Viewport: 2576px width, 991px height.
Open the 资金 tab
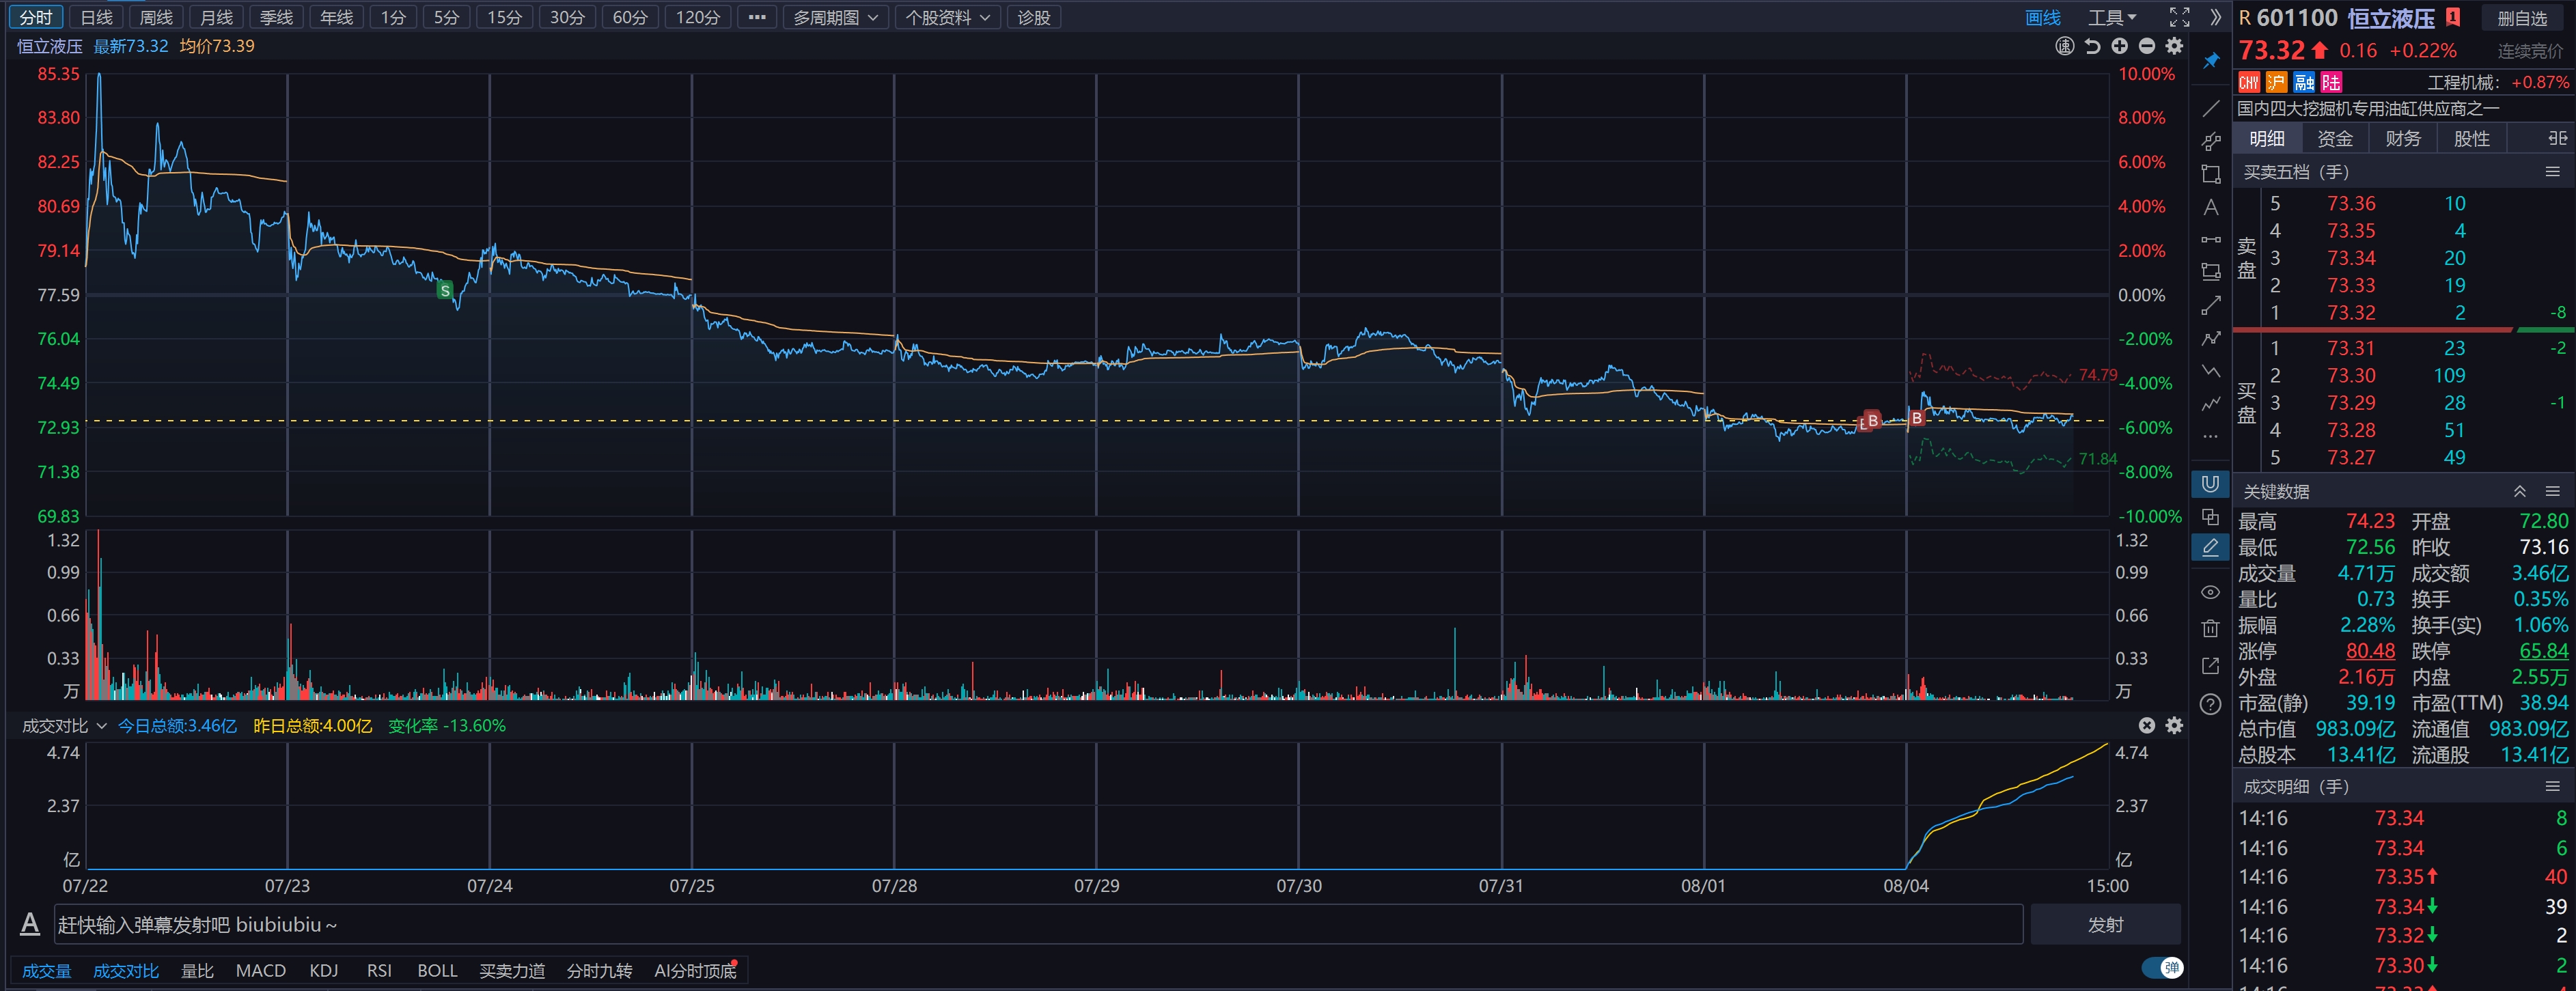pos(2335,138)
